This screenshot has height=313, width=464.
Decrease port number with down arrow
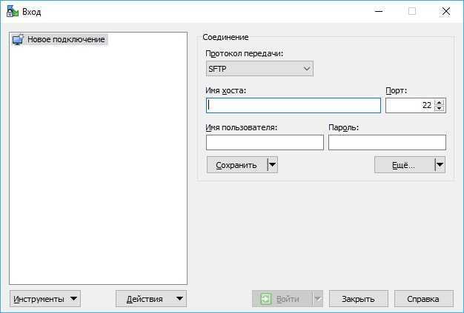(x=440, y=108)
